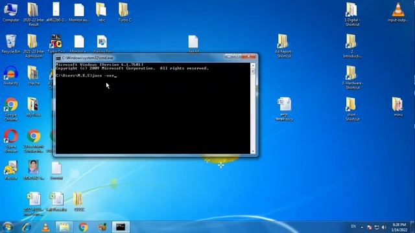Viewport: 415px width, 233px height.
Task: Select the 1.Digital shortcut folder
Action: (352, 14)
